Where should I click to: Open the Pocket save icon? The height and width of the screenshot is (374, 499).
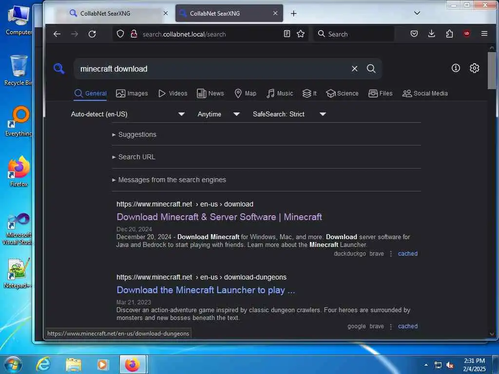[x=414, y=34]
